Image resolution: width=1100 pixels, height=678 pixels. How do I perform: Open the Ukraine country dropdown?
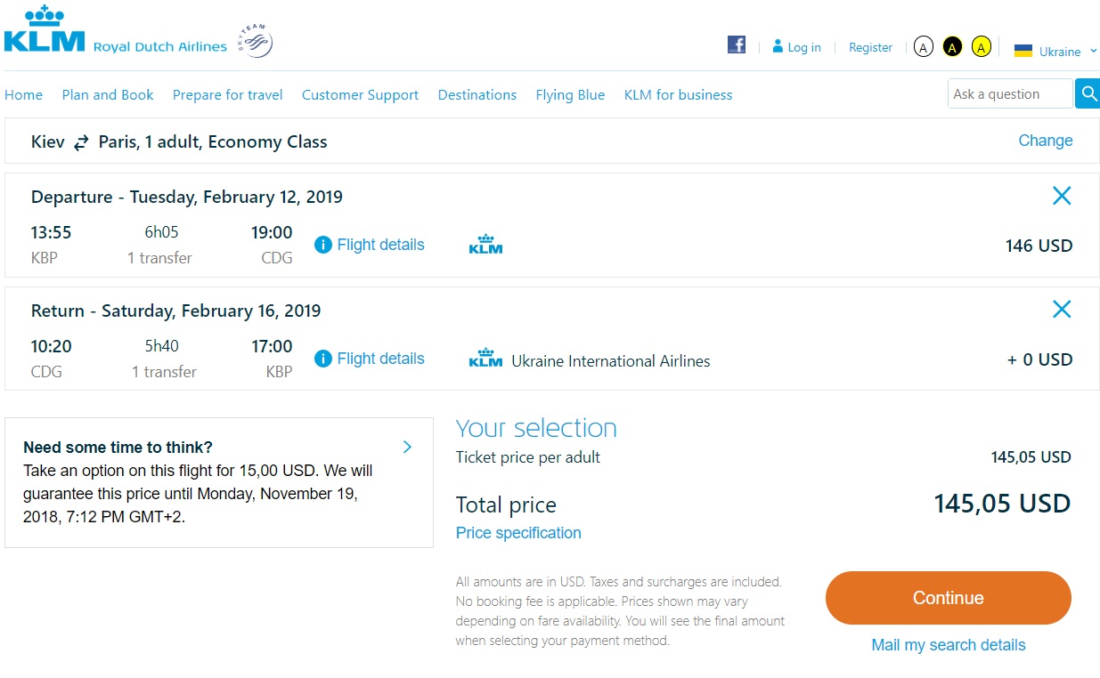pos(1056,52)
